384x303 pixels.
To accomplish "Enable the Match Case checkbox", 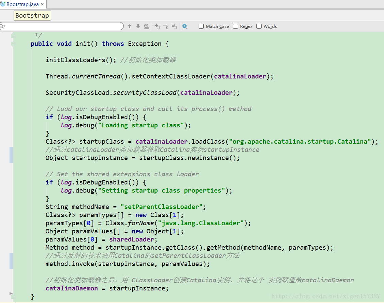I will point(201,26).
